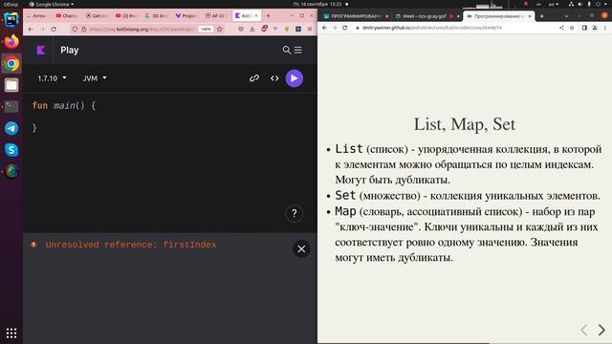Switch to the ПРОГРАММИРОВАНИЕ tab in Chrome
The image size is (612, 344).
click(x=356, y=16)
